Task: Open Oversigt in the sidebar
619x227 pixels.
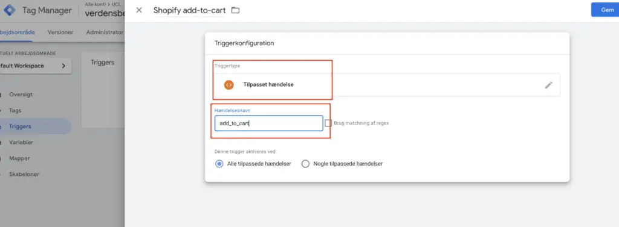Action: pos(21,95)
